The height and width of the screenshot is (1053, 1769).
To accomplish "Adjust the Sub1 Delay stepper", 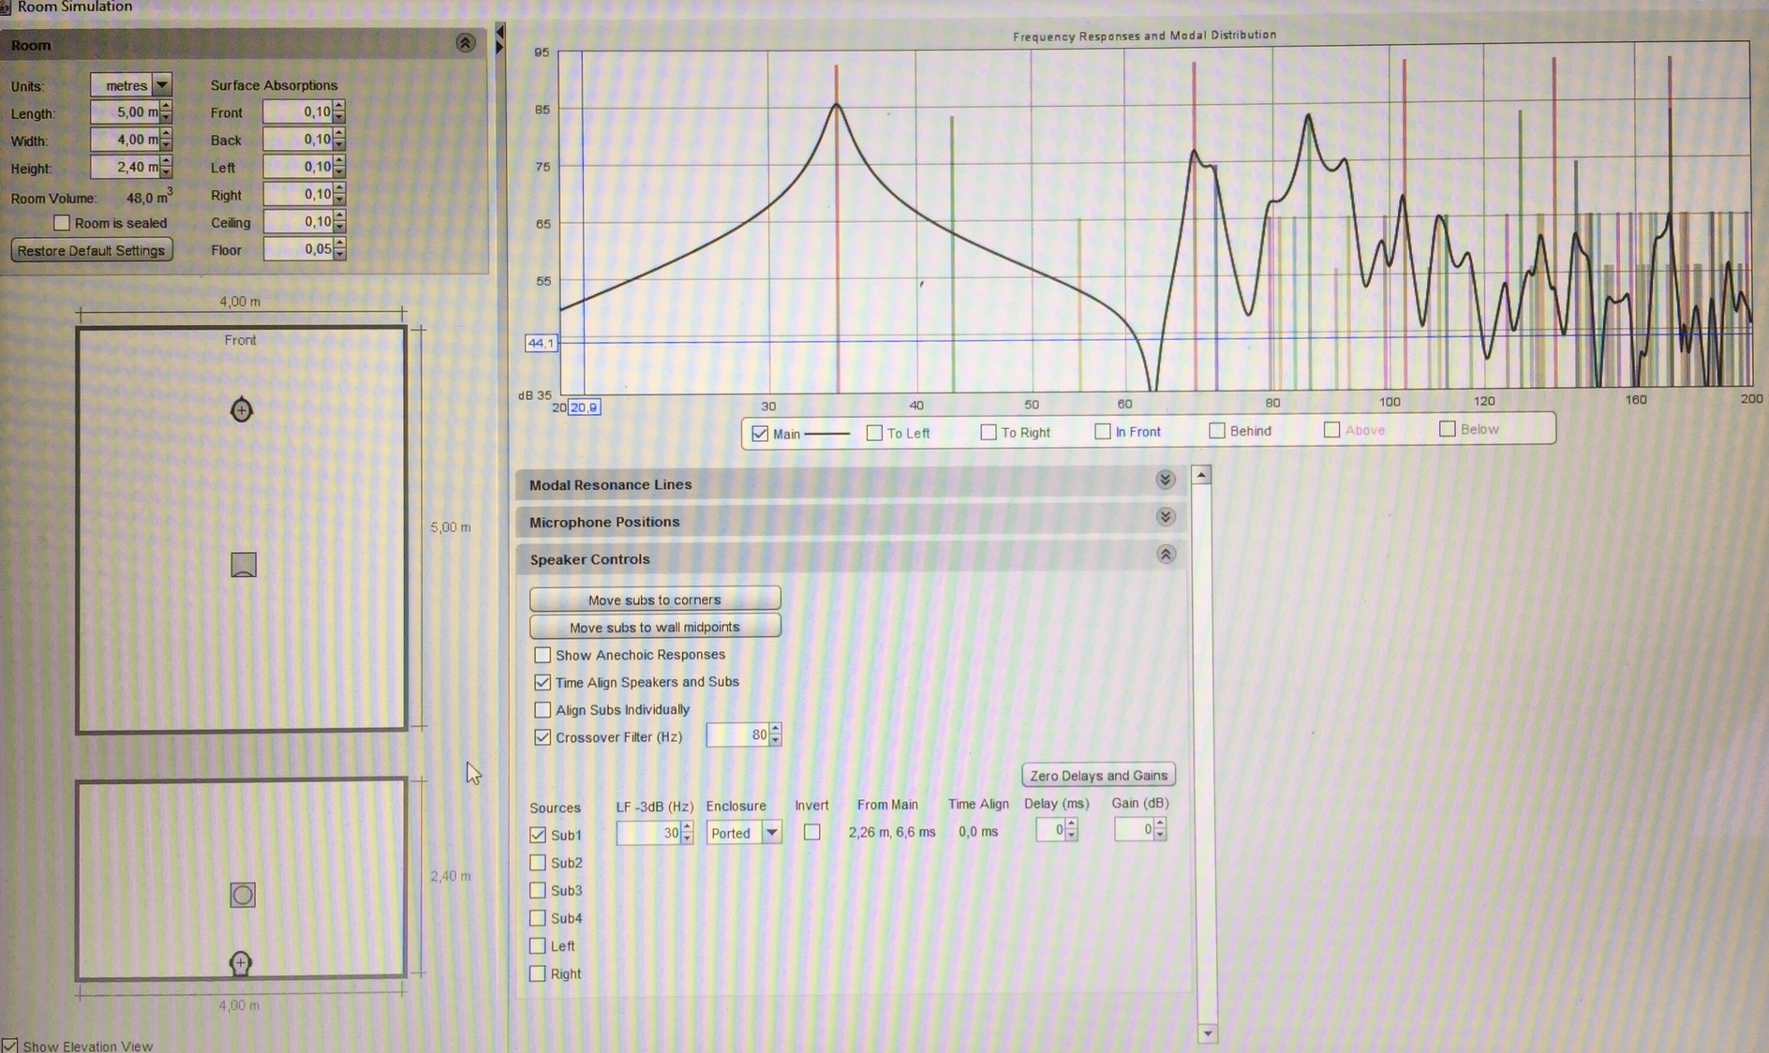I will point(1072,829).
